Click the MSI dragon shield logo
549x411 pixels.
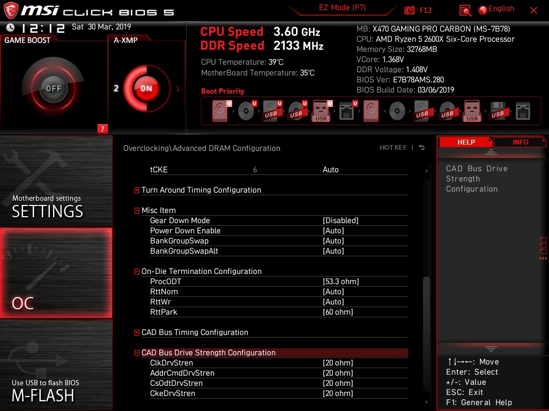11,11
